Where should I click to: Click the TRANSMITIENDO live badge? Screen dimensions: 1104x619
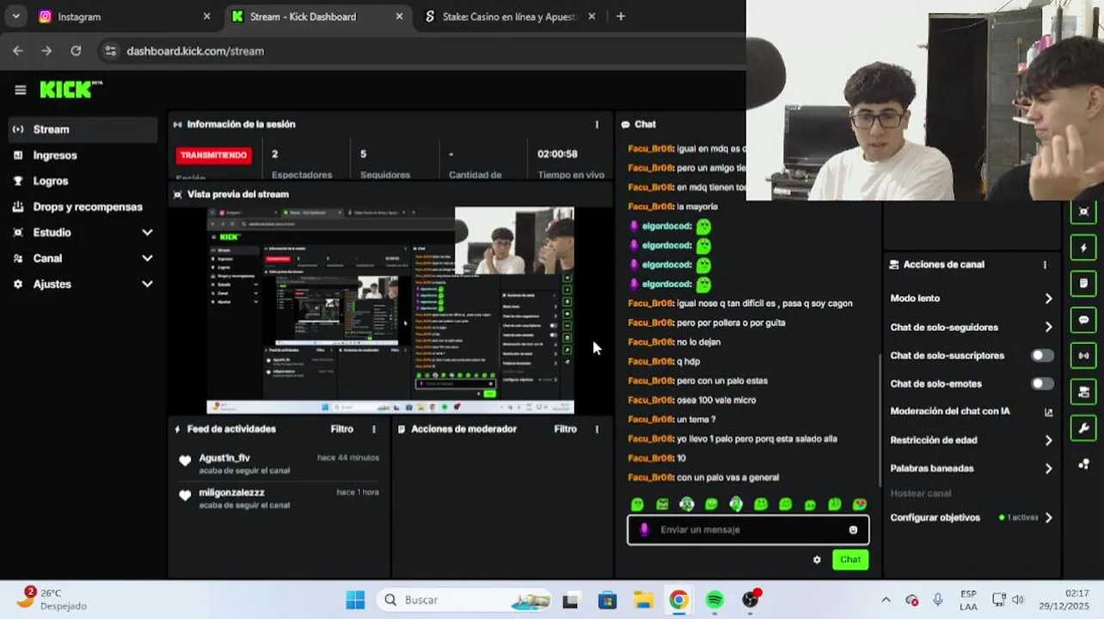coord(214,156)
